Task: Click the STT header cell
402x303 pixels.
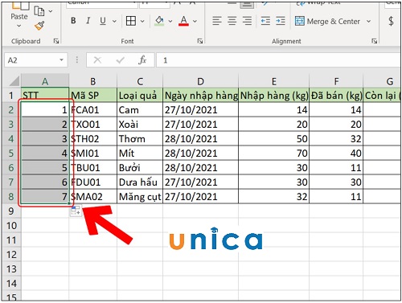Action: (x=45, y=95)
